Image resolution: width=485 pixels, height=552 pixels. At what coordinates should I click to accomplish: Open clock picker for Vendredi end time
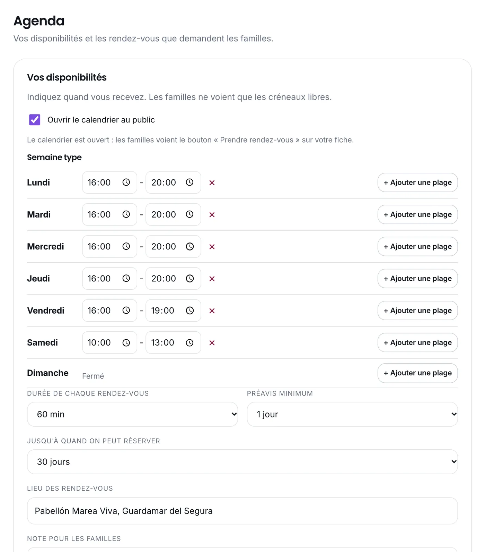coord(190,311)
